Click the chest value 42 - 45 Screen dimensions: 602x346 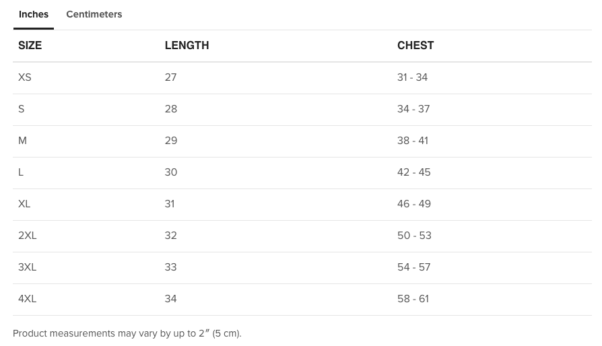(414, 172)
